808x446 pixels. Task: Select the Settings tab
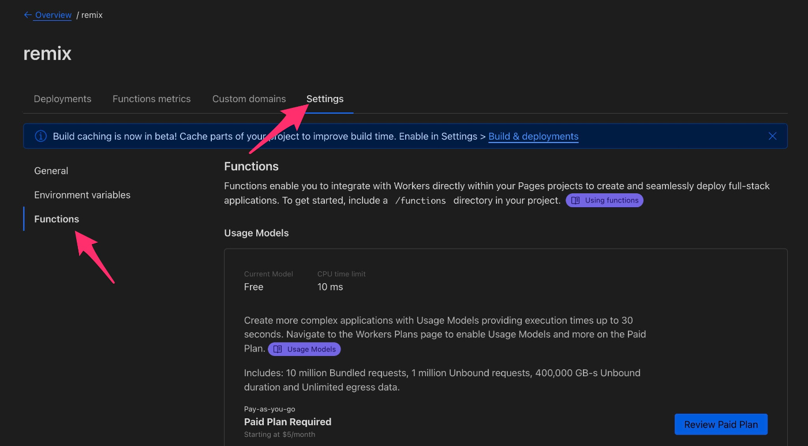pos(325,99)
